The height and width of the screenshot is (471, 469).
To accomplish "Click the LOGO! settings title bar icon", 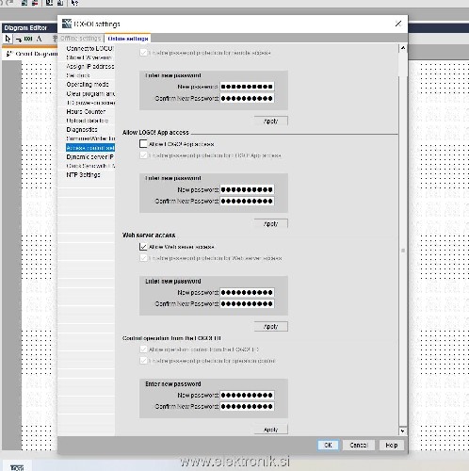I will click(67, 24).
